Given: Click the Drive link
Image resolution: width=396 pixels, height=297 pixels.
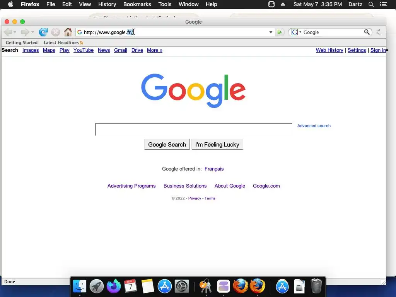Looking at the screenshot, I should pyautogui.click(x=137, y=50).
